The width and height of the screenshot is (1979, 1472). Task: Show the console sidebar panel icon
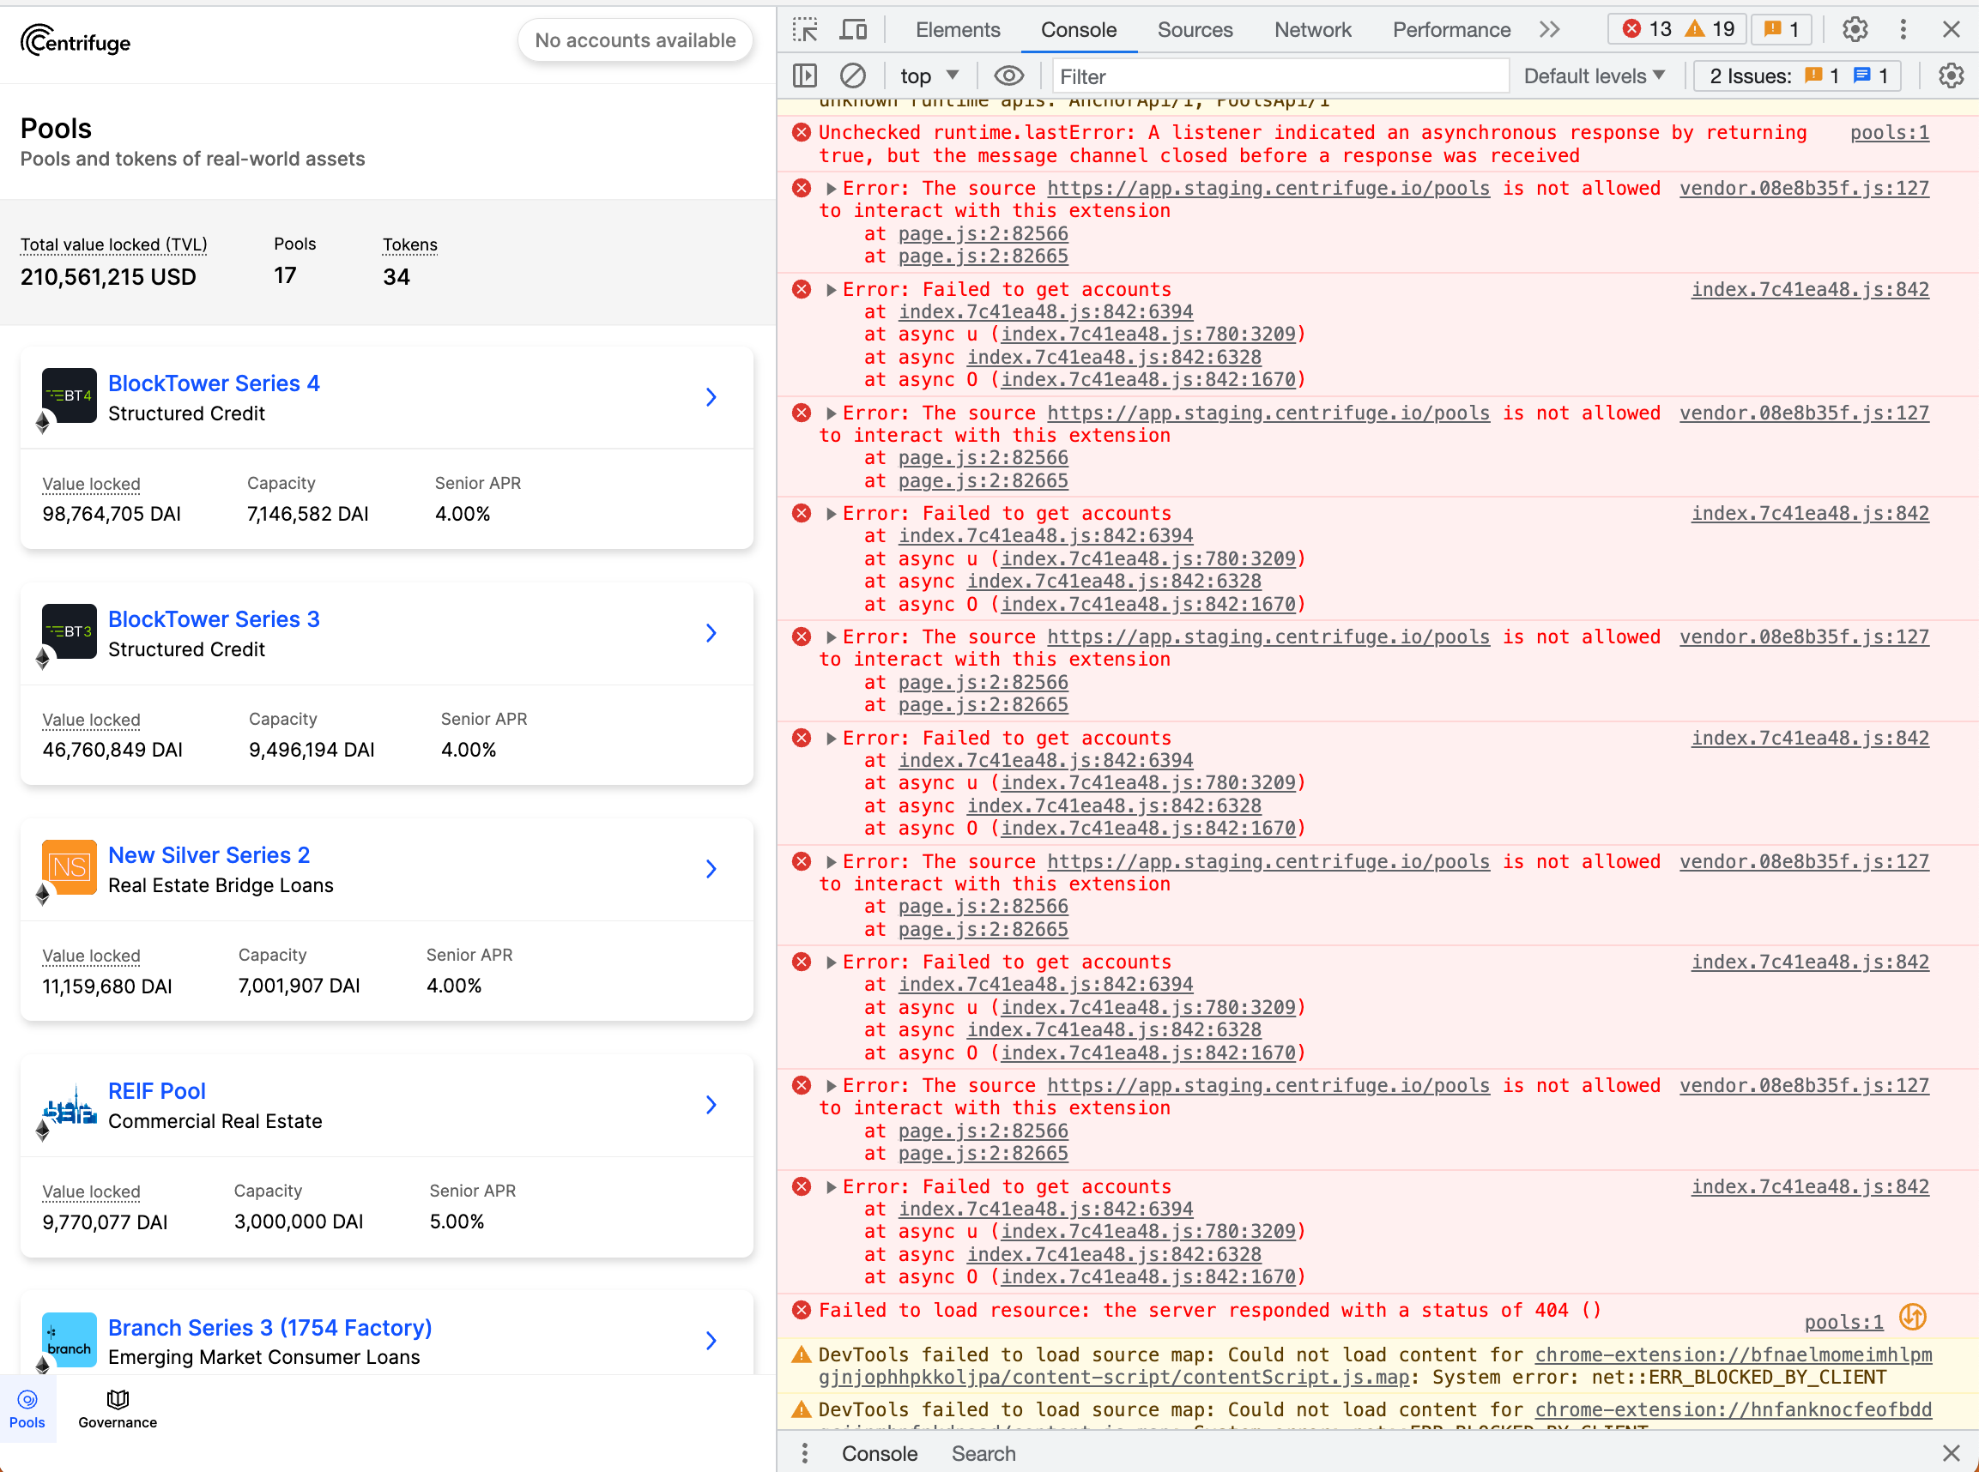[803, 75]
